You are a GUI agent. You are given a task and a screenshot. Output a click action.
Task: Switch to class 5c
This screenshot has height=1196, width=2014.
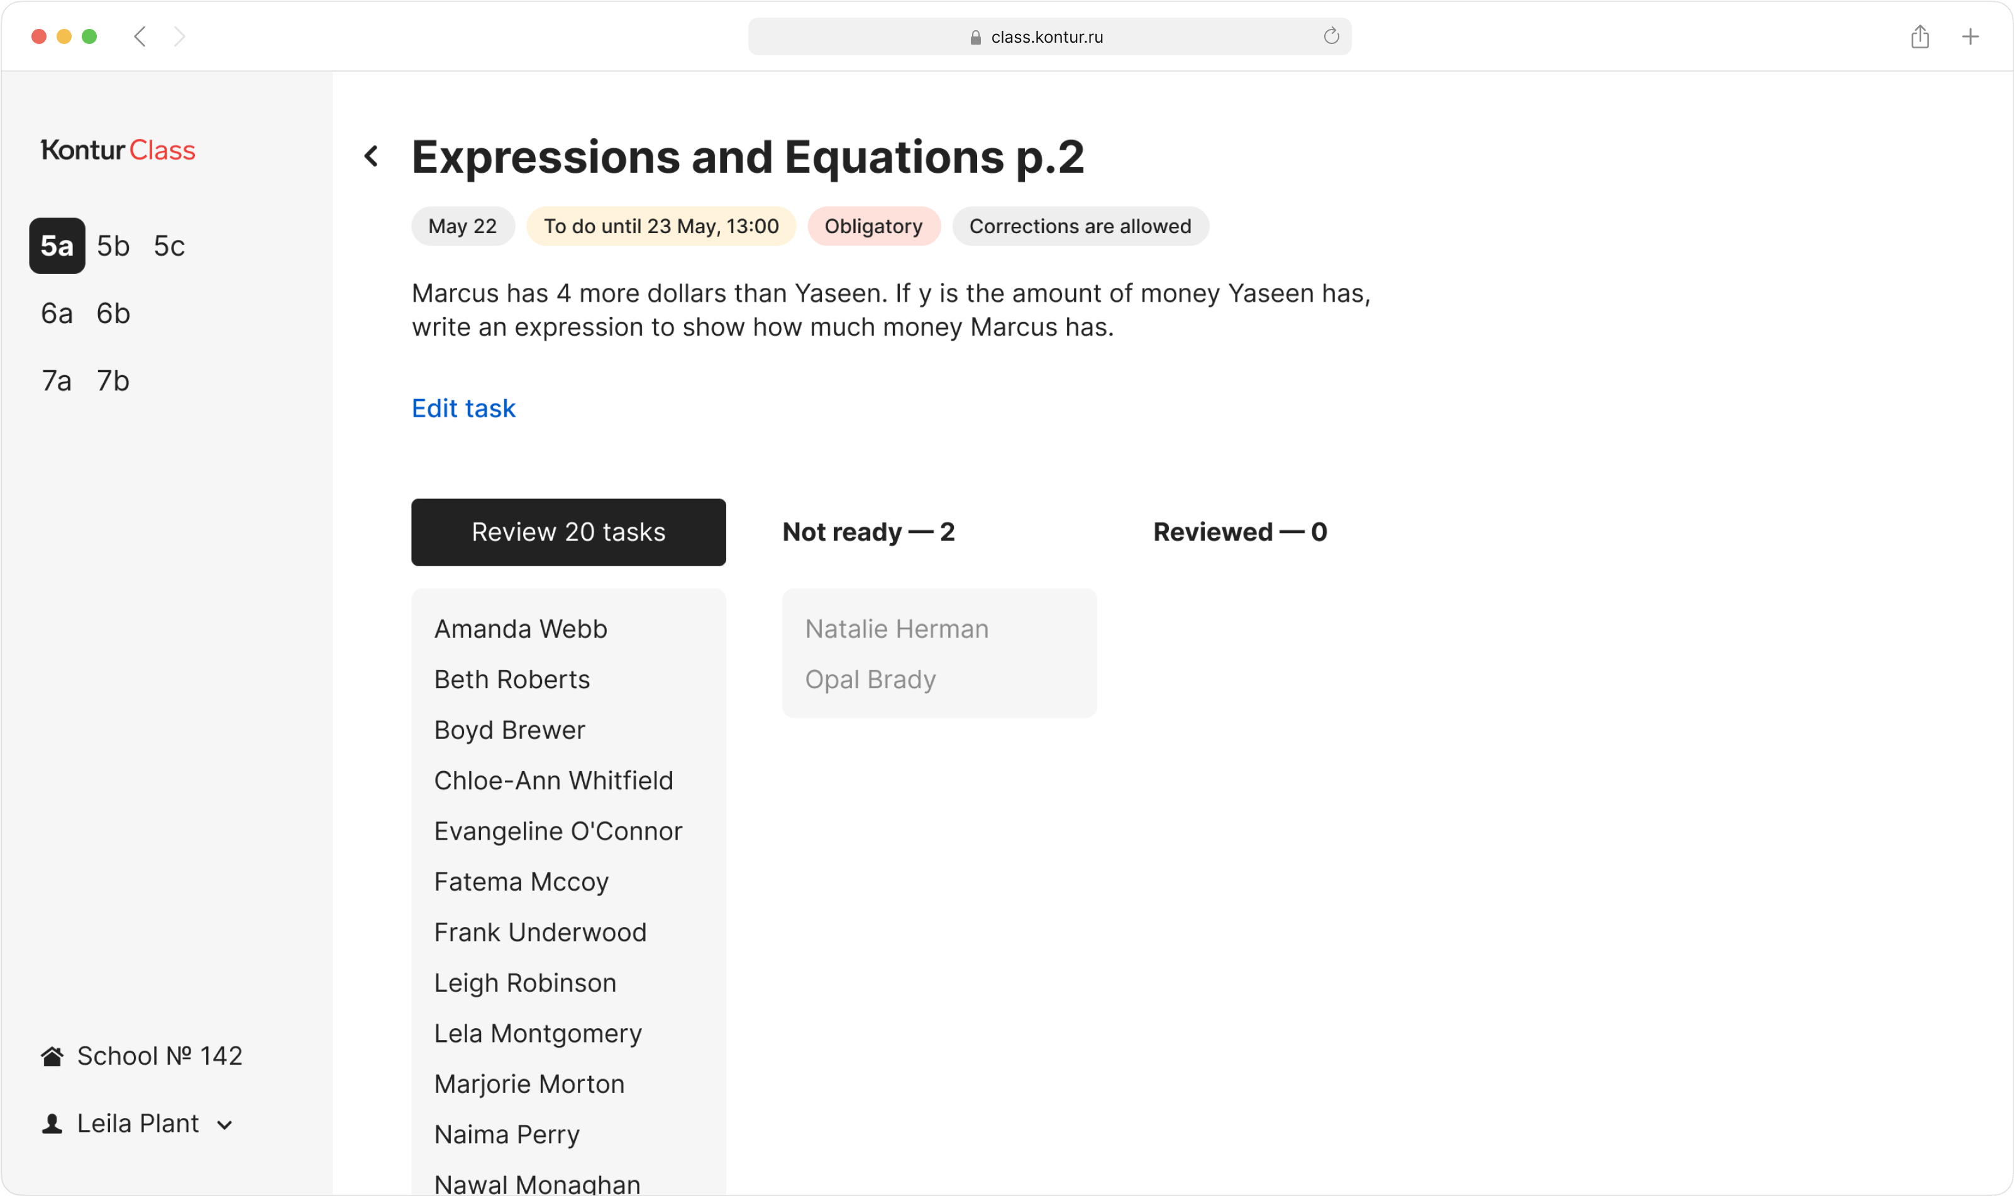169,246
